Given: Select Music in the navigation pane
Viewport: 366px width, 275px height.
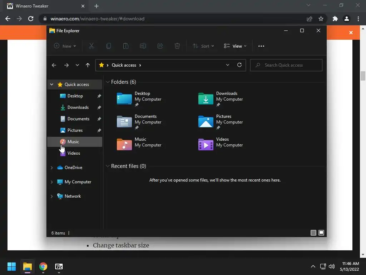Looking at the screenshot, I should point(75,142).
